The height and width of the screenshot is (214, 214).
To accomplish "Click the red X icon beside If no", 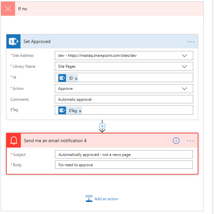I will pos(8,9).
